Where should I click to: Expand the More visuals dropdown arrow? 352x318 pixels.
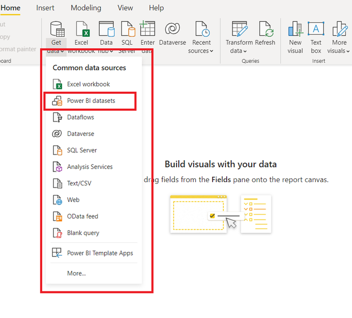[x=348, y=51]
